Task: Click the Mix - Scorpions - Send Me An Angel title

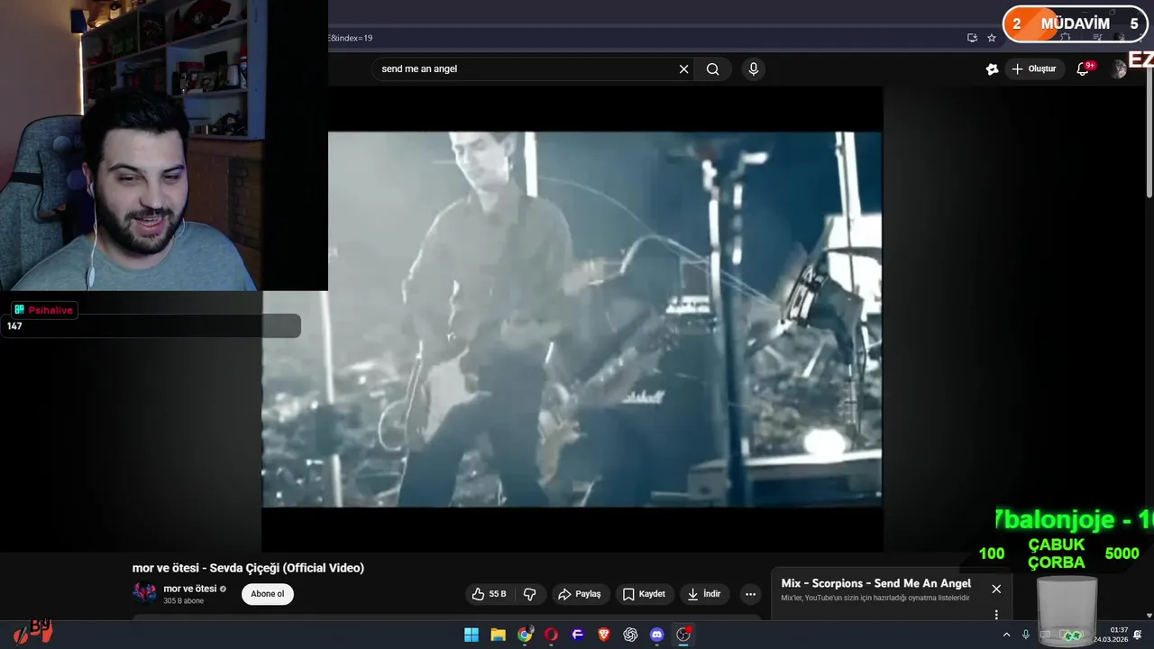Action: 876,583
